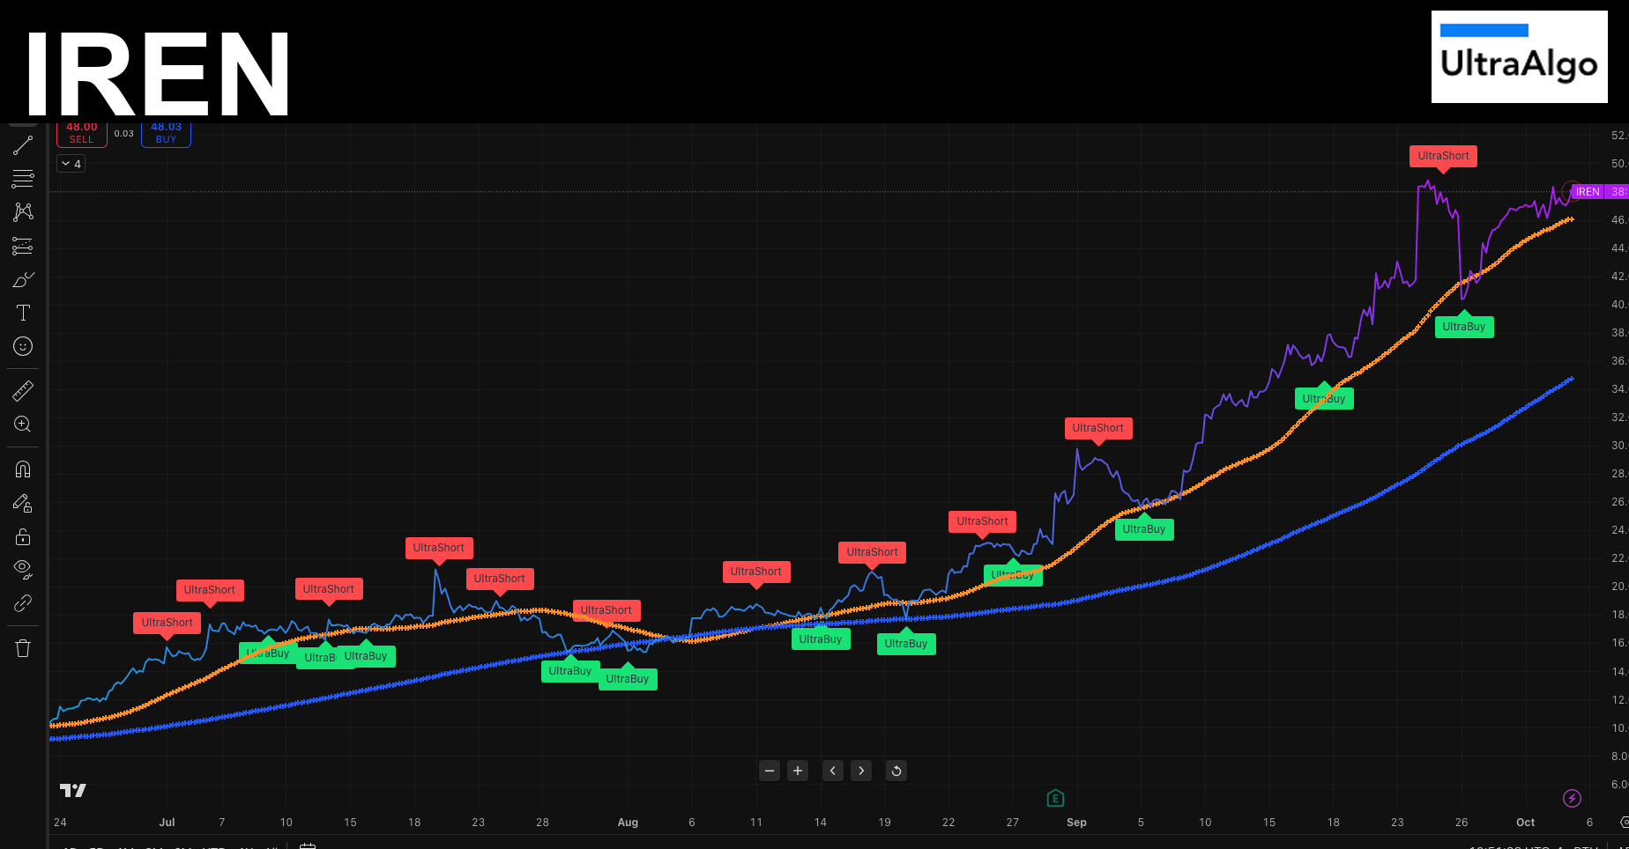This screenshot has width=1629, height=849.
Task: Open the forecasting and measurement tools
Action: tap(23, 247)
